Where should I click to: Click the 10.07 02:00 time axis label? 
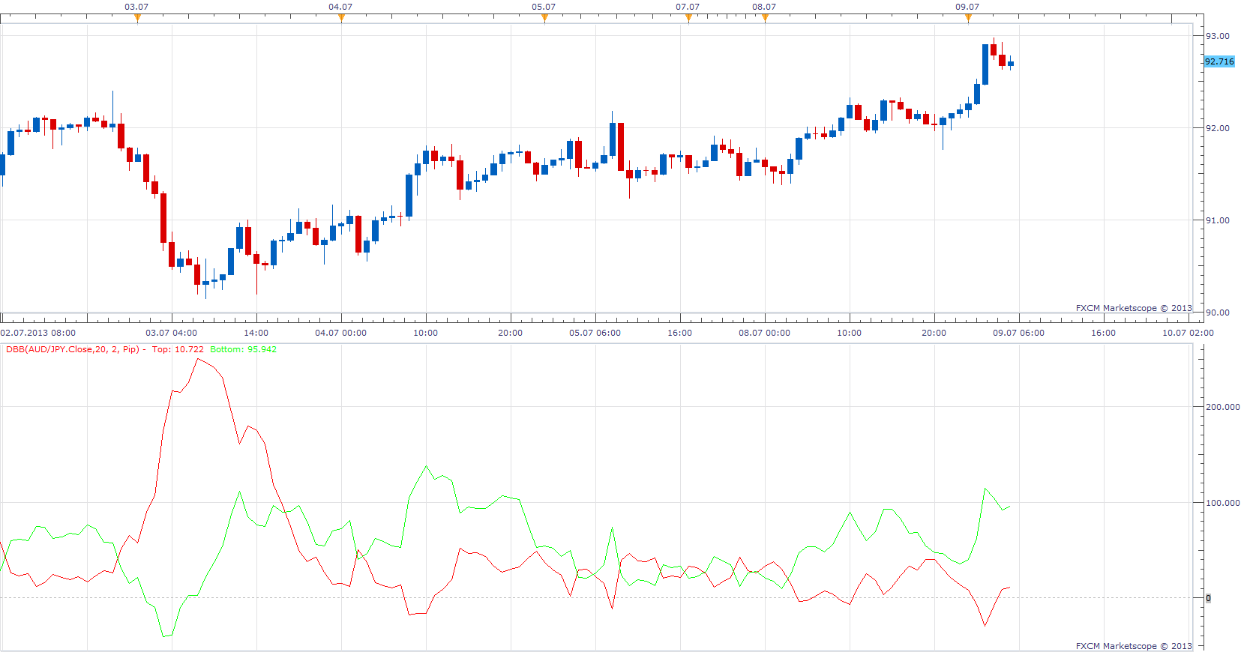click(1188, 333)
